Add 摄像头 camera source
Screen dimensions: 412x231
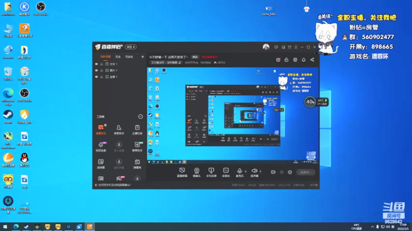click(197, 172)
